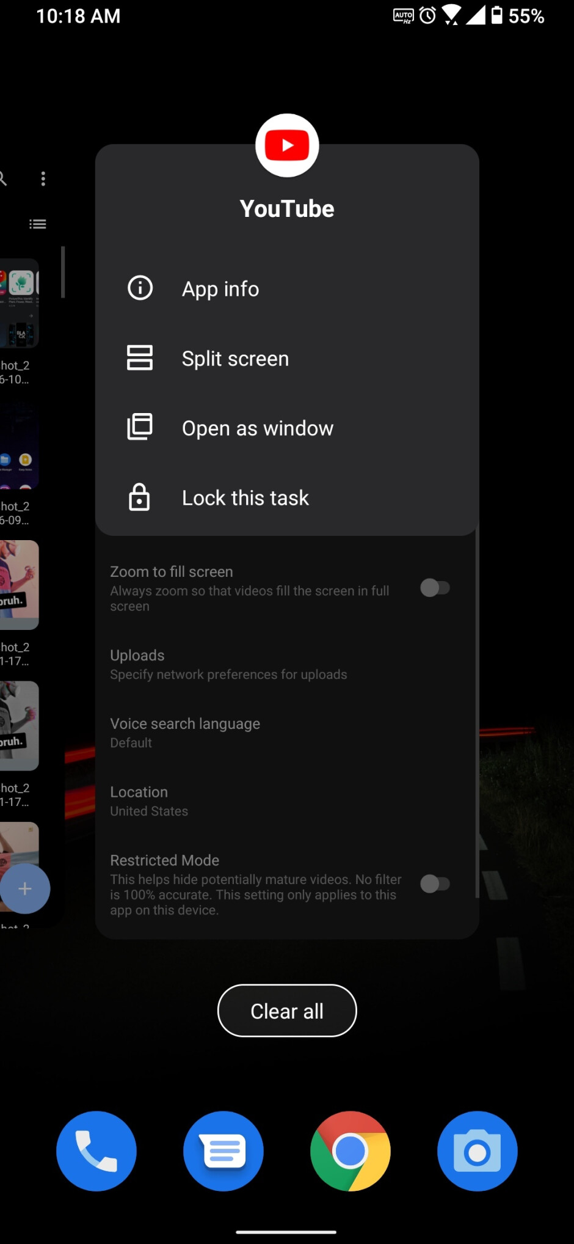Tap the YouTube app icon
Viewport: 574px width, 1244px height.
(x=287, y=145)
